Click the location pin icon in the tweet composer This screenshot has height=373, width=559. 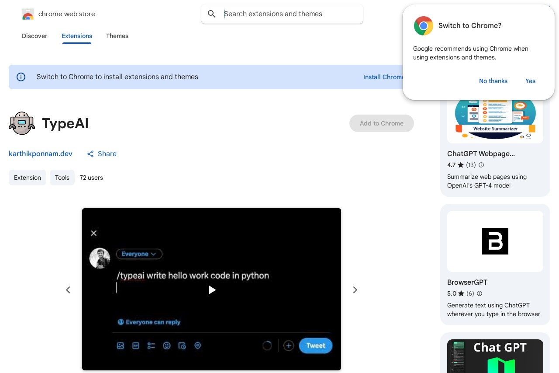click(197, 345)
